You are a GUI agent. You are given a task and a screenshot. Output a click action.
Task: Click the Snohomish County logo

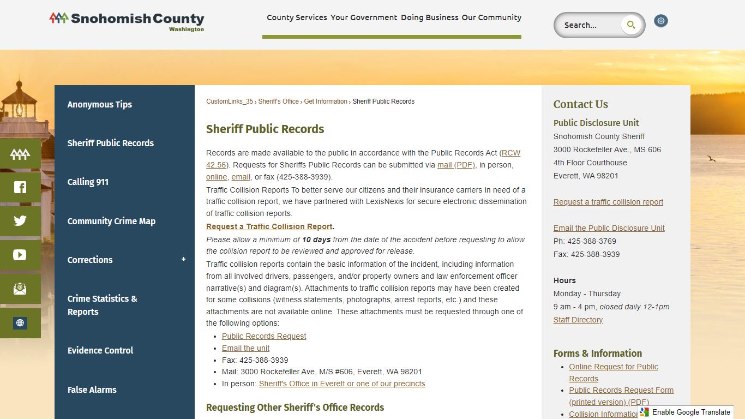click(x=127, y=21)
